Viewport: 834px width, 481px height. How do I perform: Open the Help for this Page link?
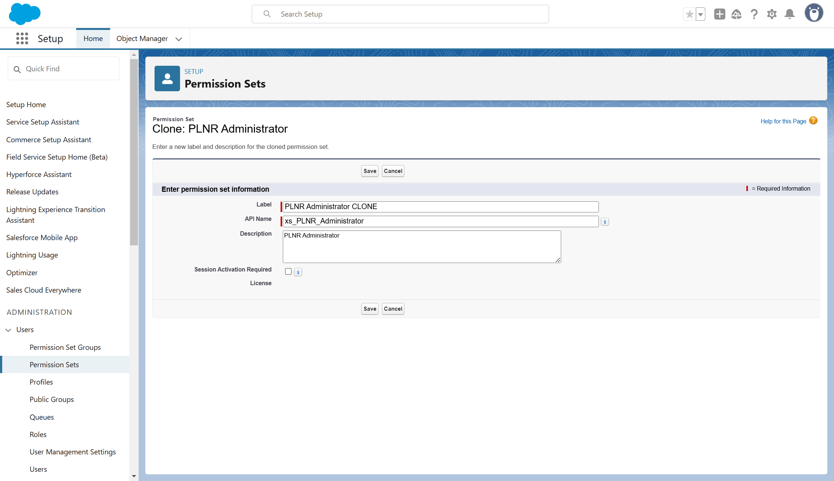[x=783, y=121]
